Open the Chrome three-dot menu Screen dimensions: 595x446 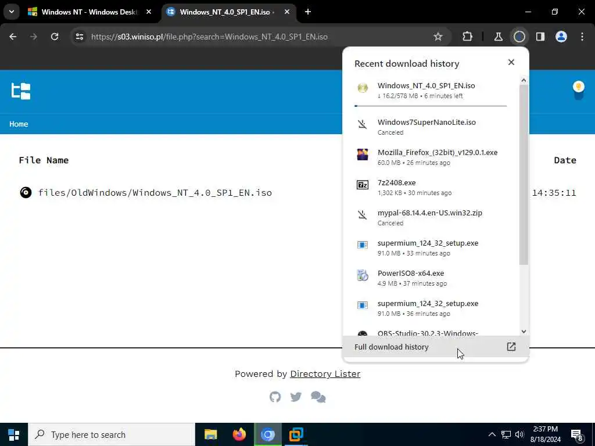(x=582, y=37)
